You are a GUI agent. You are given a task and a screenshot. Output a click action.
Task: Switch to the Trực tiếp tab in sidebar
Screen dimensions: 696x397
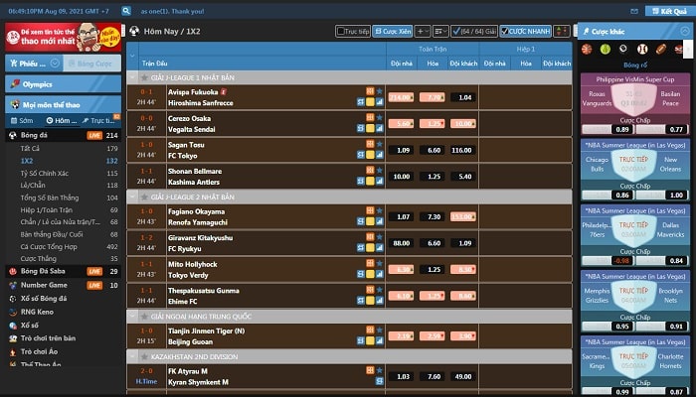(x=99, y=120)
